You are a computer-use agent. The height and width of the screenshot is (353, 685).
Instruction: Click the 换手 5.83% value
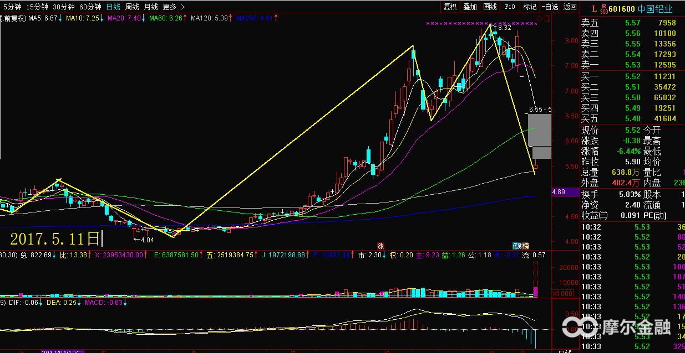point(630,194)
